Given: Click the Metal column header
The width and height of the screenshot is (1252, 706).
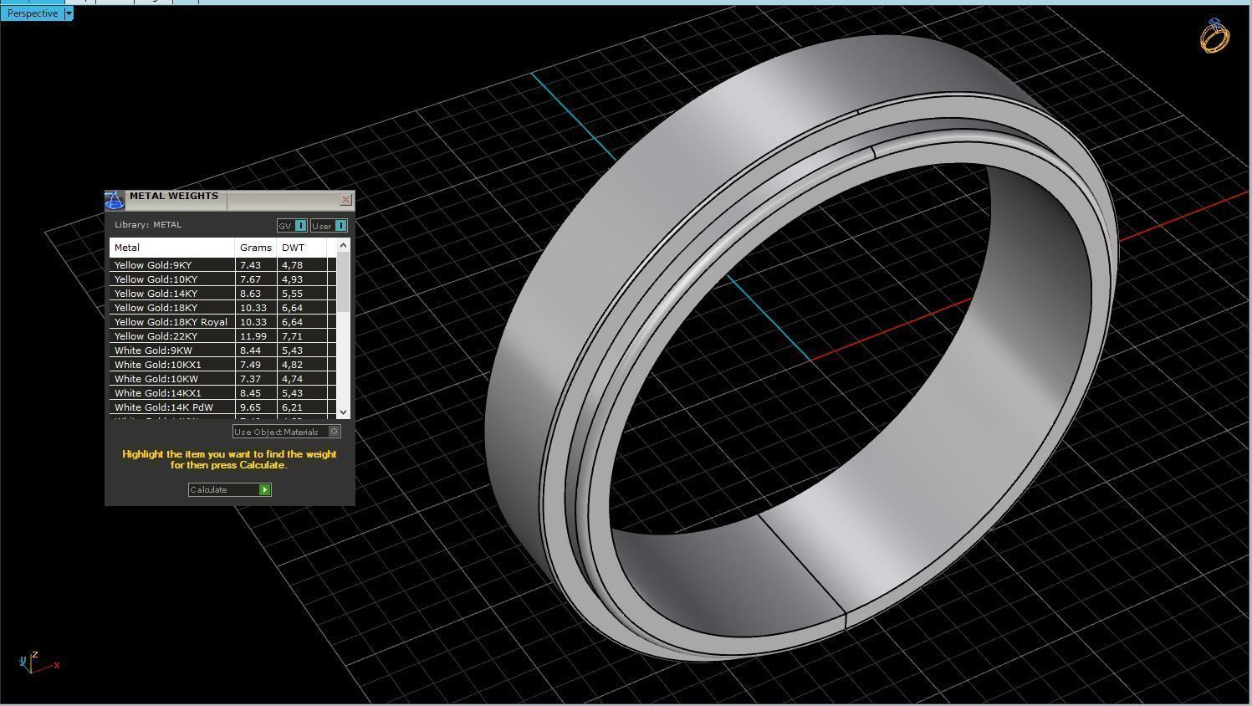Looking at the screenshot, I should 172,248.
